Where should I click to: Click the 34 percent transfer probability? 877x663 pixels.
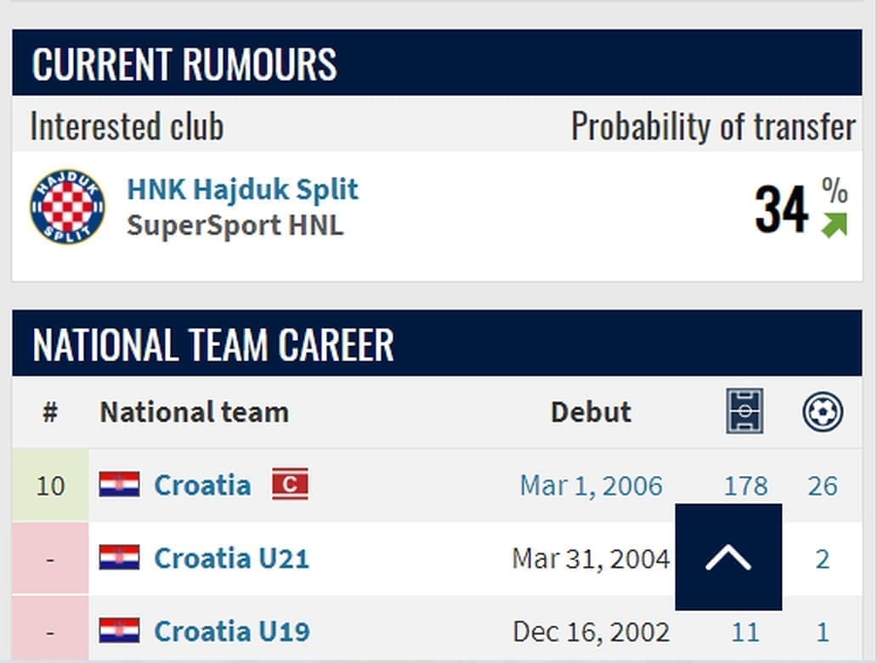781,209
